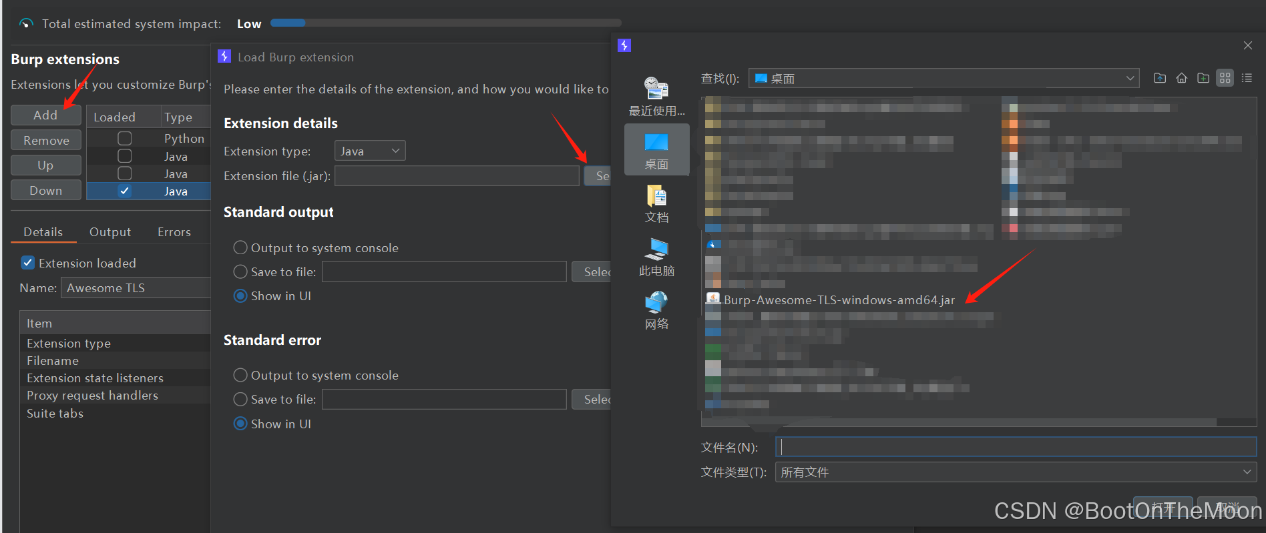1266x533 pixels.
Task: Select the 'Suite tabs' item row
Action: (115, 413)
